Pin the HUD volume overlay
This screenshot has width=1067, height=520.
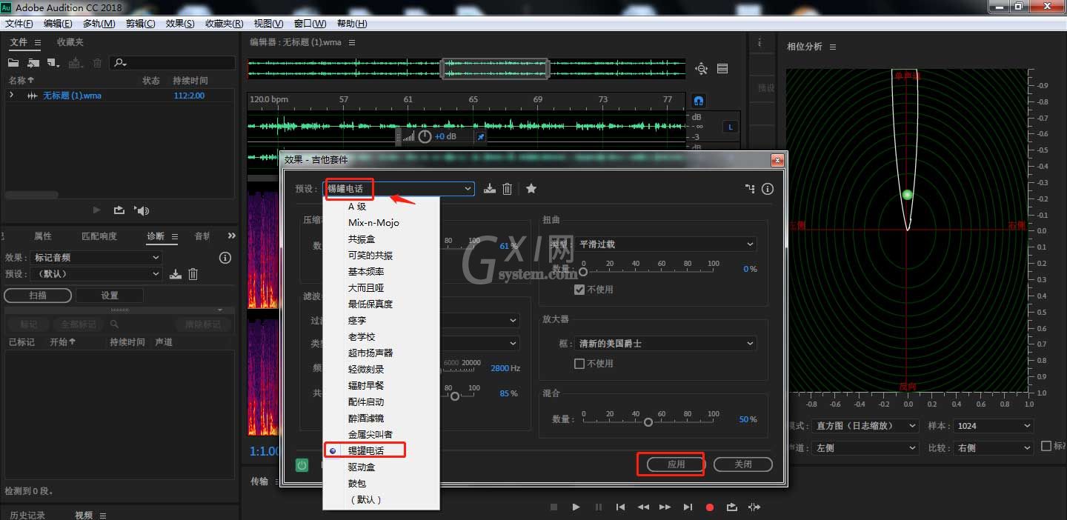480,137
